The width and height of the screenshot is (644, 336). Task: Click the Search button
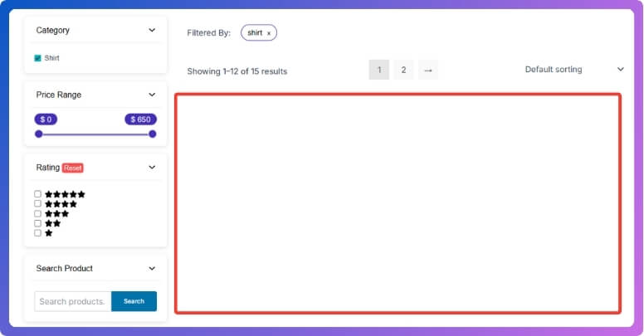[134, 301]
